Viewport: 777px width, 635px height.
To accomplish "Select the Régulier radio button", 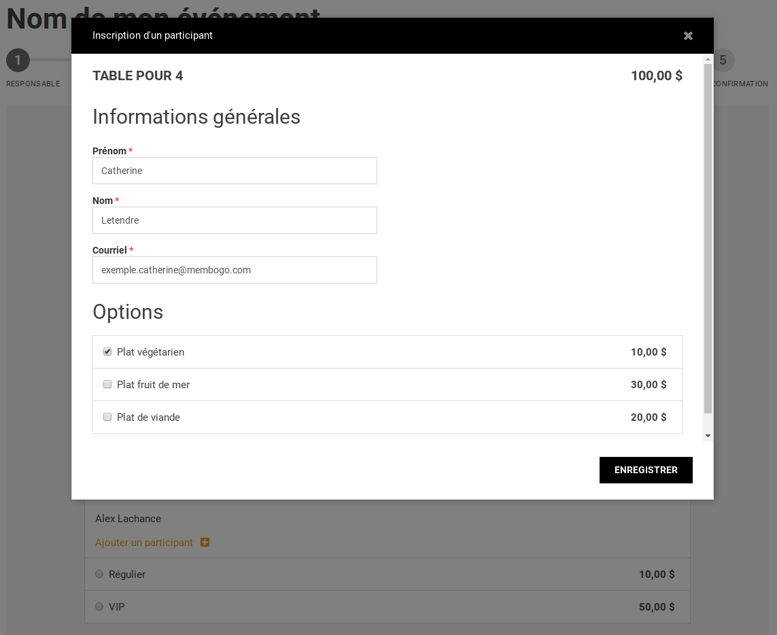I will [x=99, y=574].
